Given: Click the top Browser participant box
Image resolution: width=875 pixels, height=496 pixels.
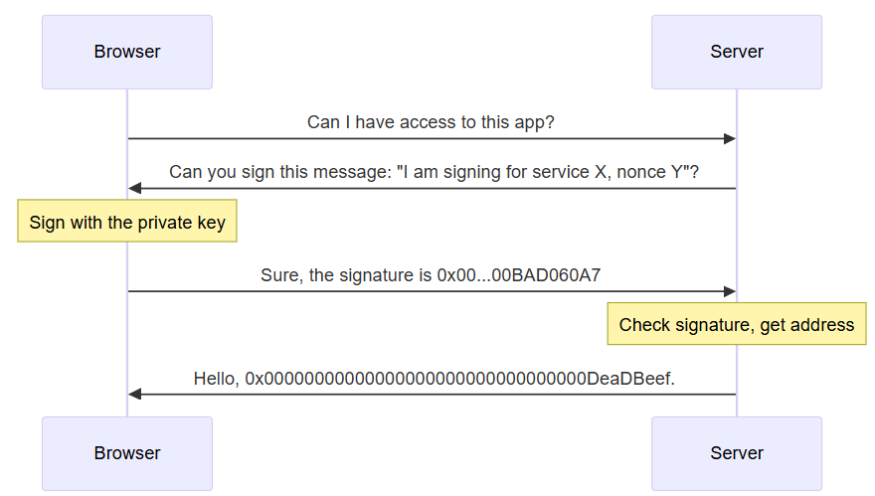Looking at the screenshot, I should tap(127, 52).
